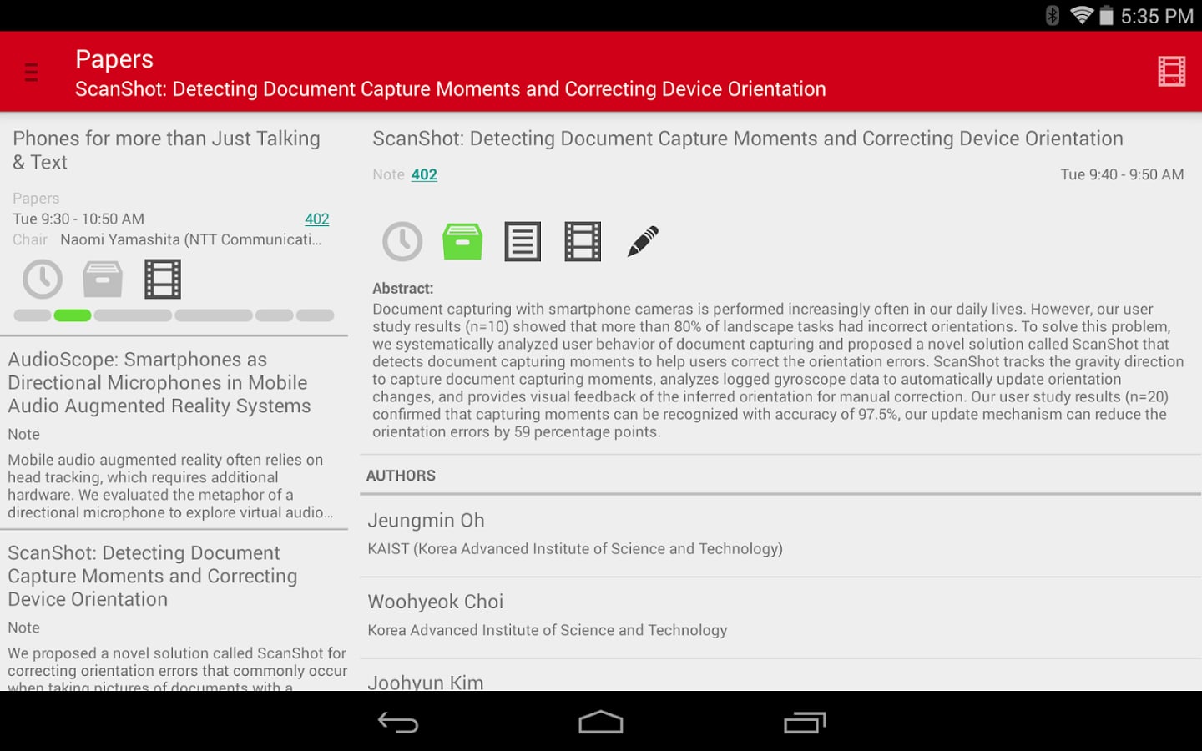Tap the film strip icon in session panel
Image resolution: width=1202 pixels, height=751 pixels.
tap(163, 279)
